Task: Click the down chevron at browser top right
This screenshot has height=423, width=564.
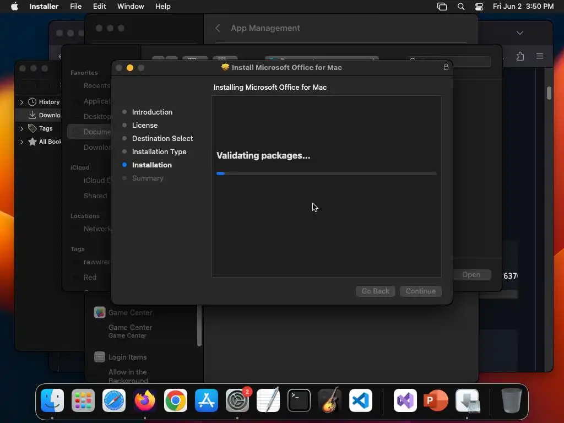Action: 520,32
